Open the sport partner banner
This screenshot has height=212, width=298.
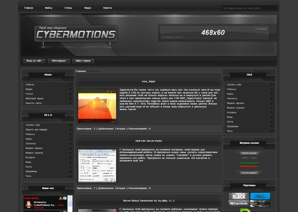click(260, 203)
